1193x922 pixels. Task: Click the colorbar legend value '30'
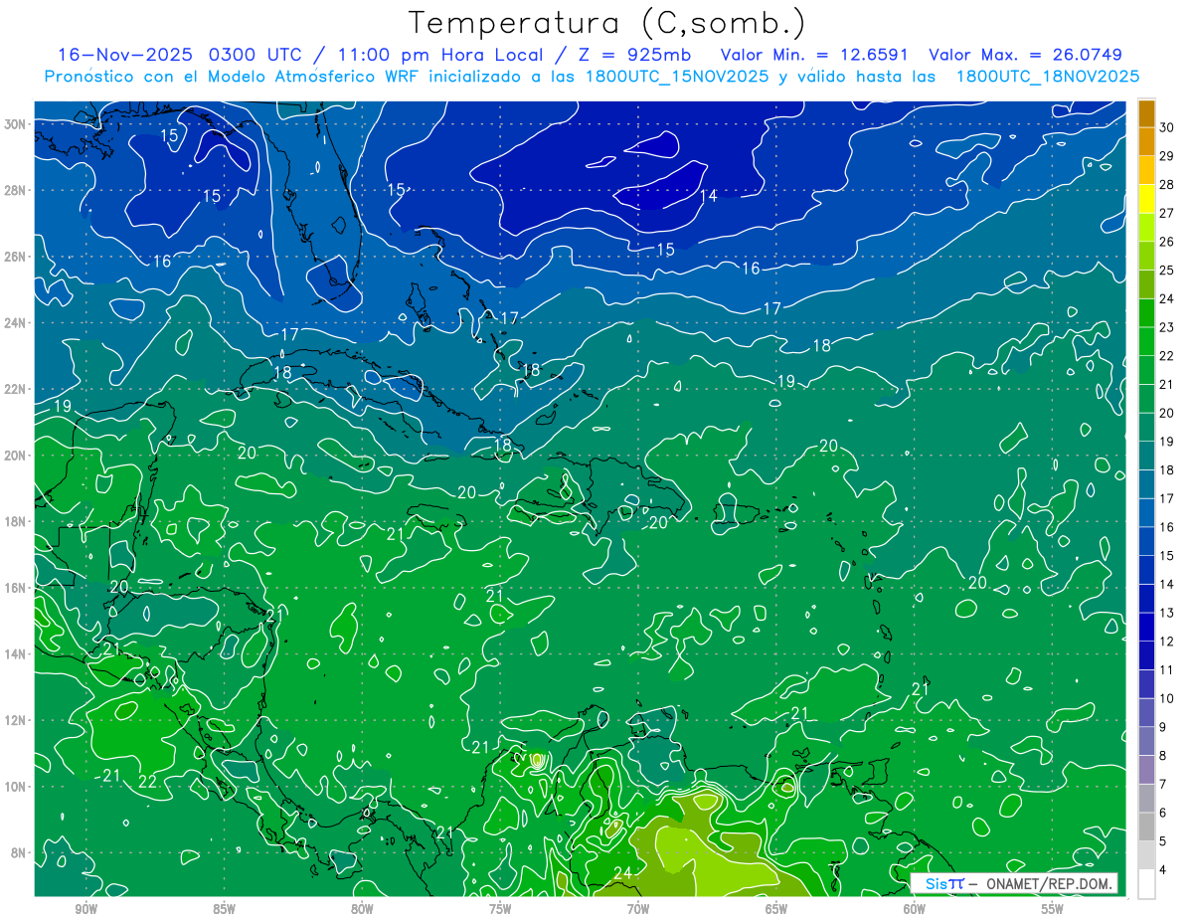1167,126
